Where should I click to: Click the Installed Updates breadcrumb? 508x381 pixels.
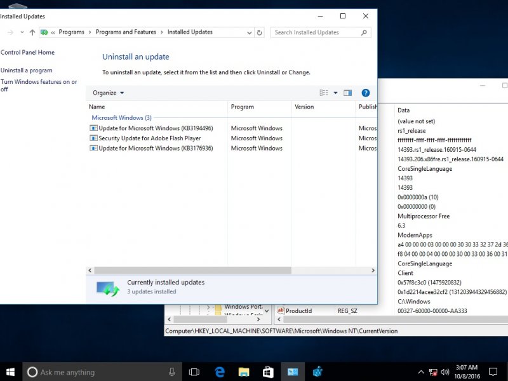click(190, 32)
